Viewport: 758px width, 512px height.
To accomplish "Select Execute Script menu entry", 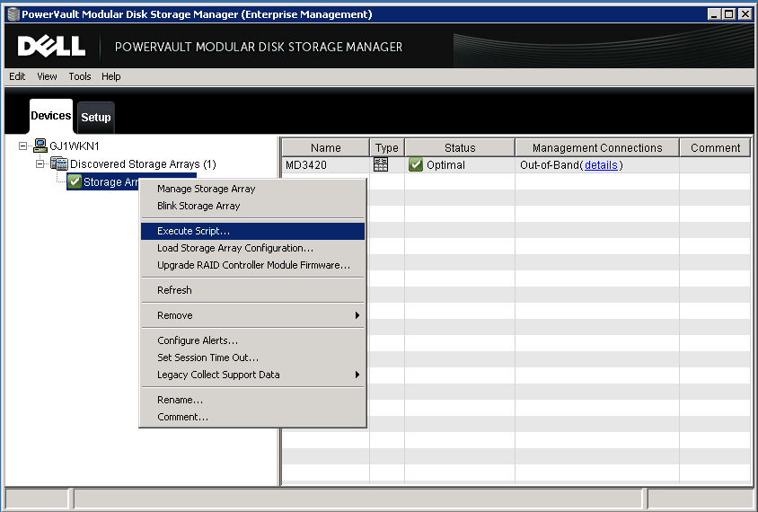I will [x=253, y=231].
